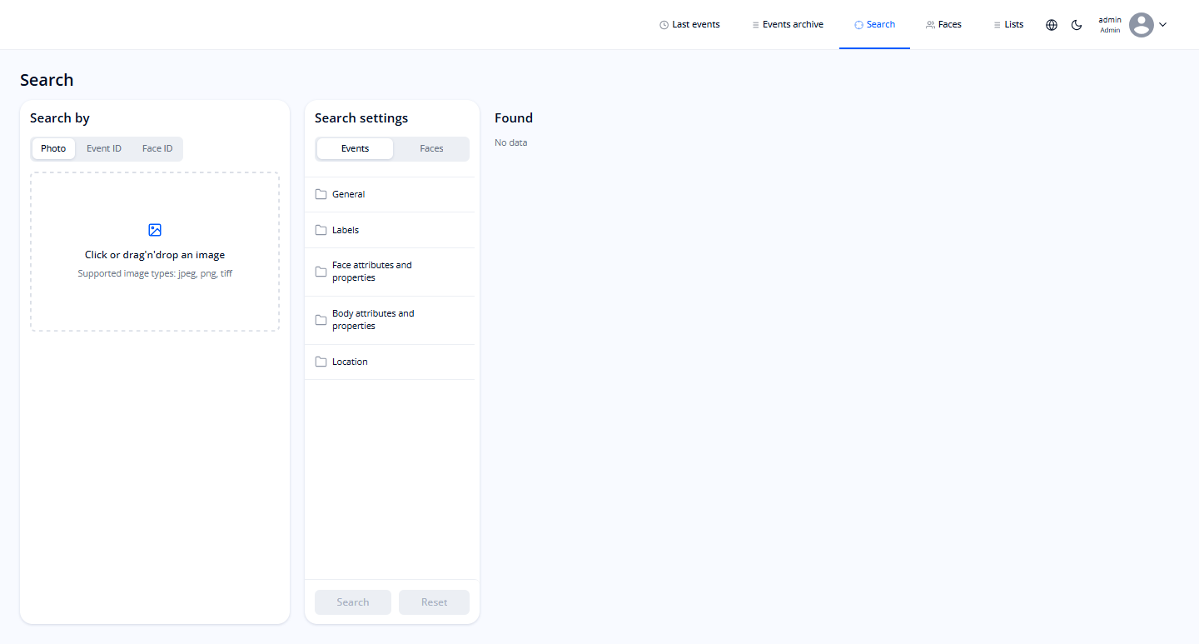This screenshot has height=644, width=1199.
Task: Click the Search gear icon in navbar
Action: [x=858, y=24]
